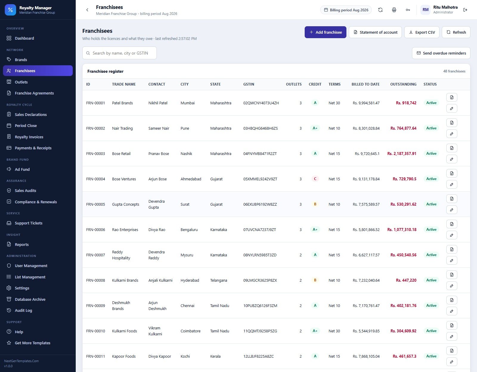
Task: Sort by Outstanding column header
Action: coord(403,84)
